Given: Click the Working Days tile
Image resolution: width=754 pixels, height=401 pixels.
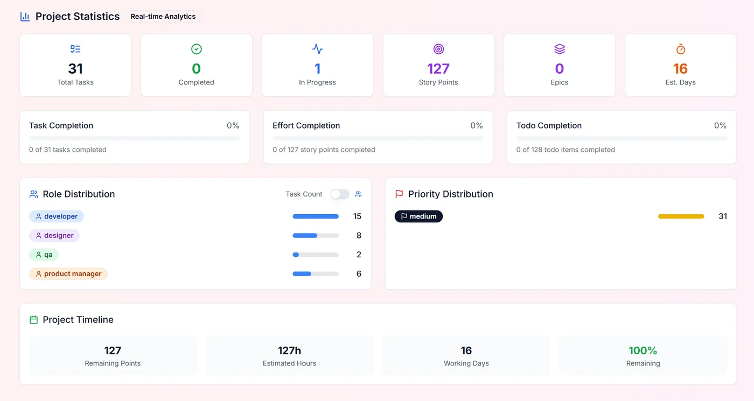Looking at the screenshot, I should [x=466, y=356].
